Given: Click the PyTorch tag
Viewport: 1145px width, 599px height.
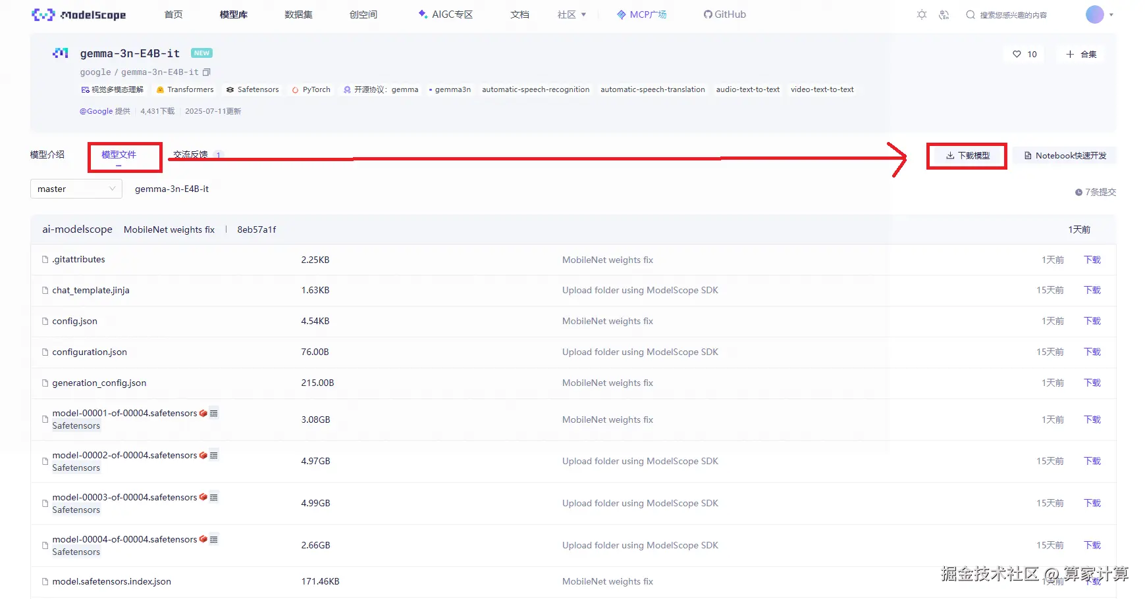Looking at the screenshot, I should tap(311, 89).
